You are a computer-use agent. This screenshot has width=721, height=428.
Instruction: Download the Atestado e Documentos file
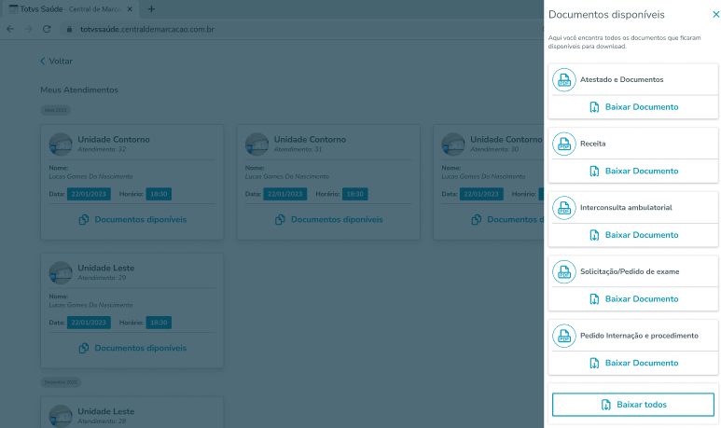pos(633,107)
